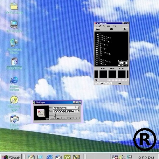
Task: Click the record button in CD Player
Action: (76, 118)
